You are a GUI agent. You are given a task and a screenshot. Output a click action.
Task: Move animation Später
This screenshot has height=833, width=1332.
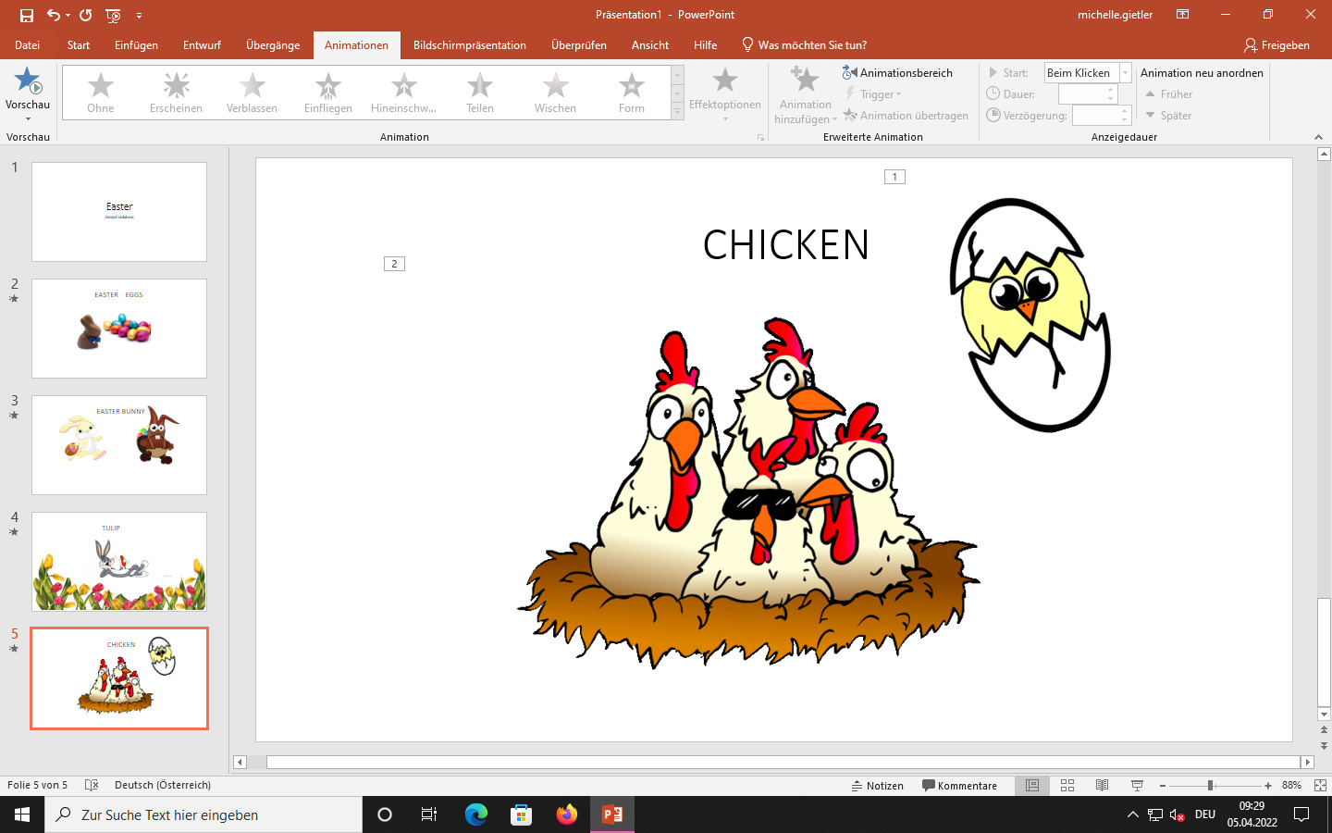point(1168,116)
